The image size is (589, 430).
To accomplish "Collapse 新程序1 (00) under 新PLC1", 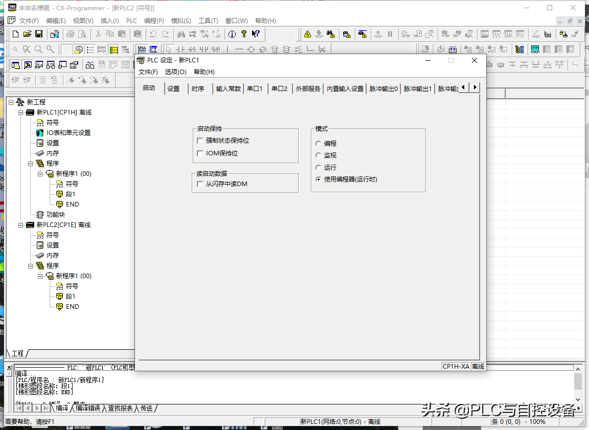I will 40,173.
